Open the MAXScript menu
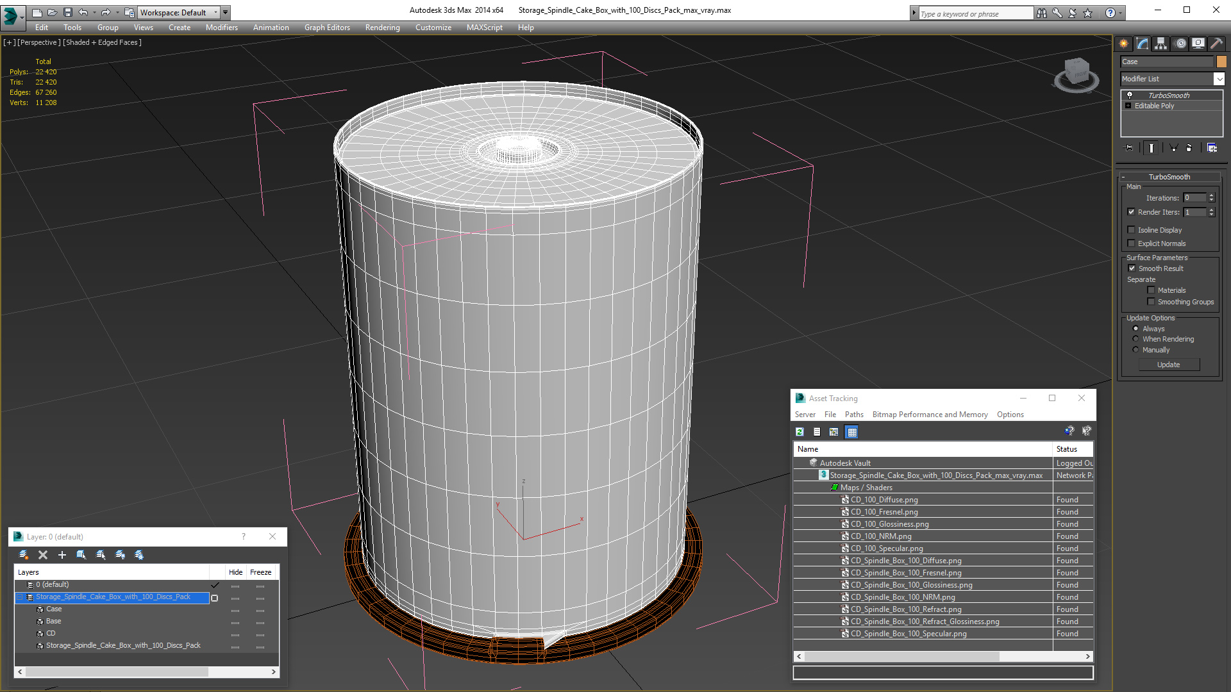 pos(484,28)
